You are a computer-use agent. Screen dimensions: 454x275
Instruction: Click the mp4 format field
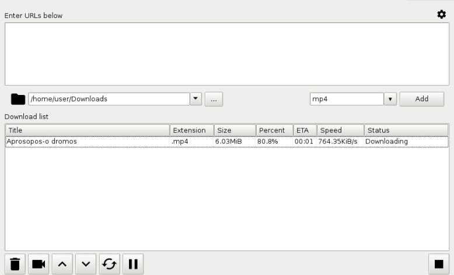click(x=347, y=99)
